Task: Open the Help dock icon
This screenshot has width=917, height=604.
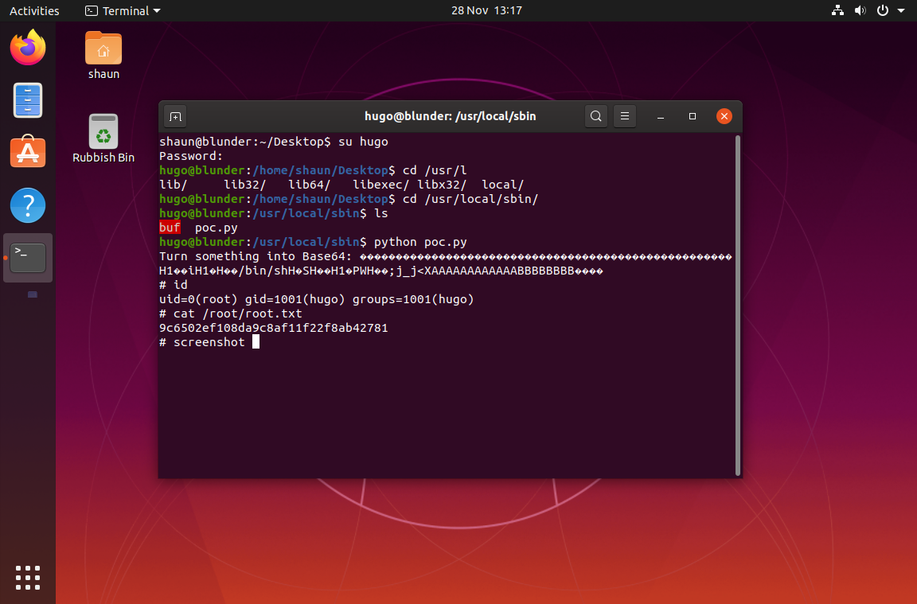Action: pyautogui.click(x=28, y=205)
